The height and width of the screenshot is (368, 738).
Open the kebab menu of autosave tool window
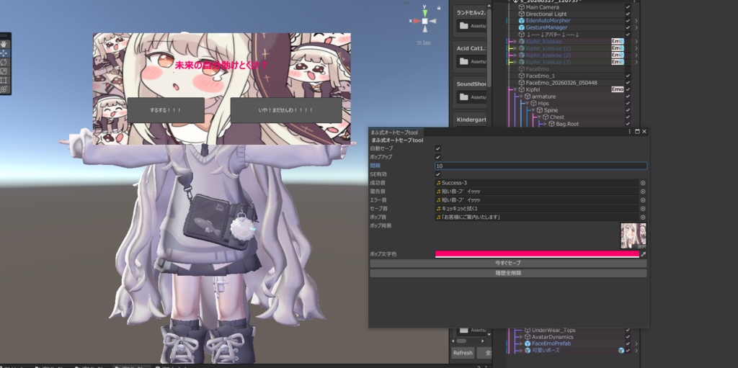point(630,132)
